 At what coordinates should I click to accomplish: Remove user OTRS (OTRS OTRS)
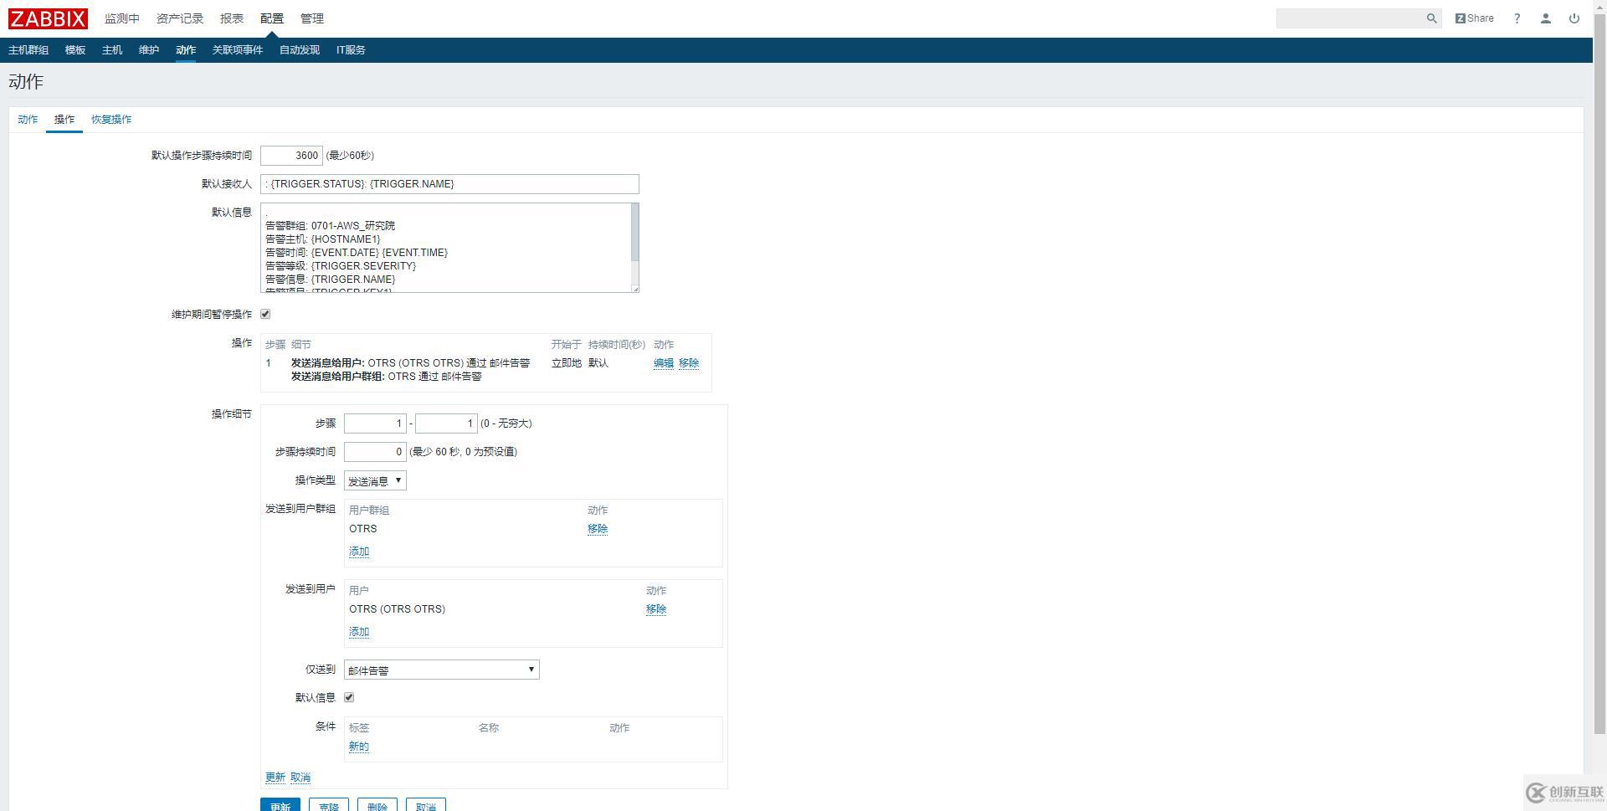click(656, 609)
